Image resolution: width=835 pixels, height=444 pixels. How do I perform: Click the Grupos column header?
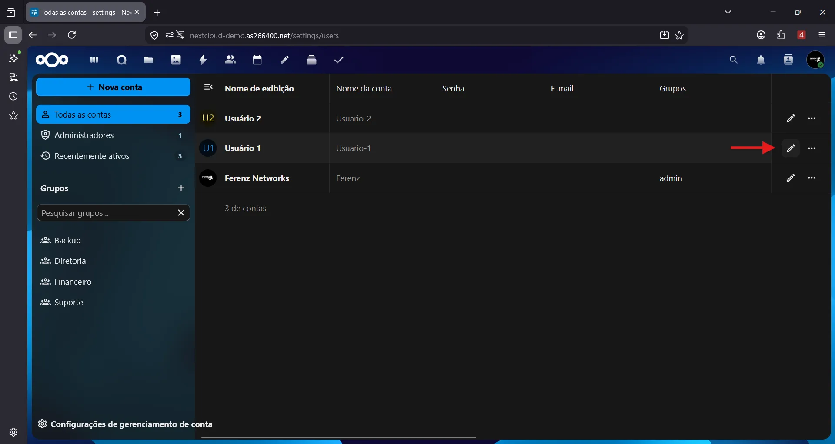click(x=673, y=88)
